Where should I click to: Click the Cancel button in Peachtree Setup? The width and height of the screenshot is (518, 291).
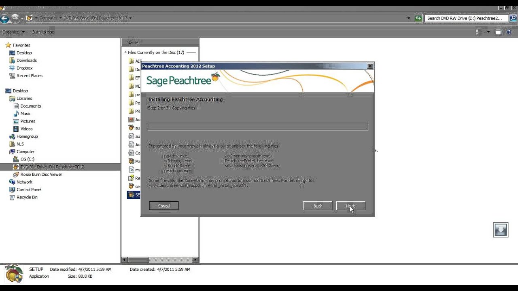[164, 206]
